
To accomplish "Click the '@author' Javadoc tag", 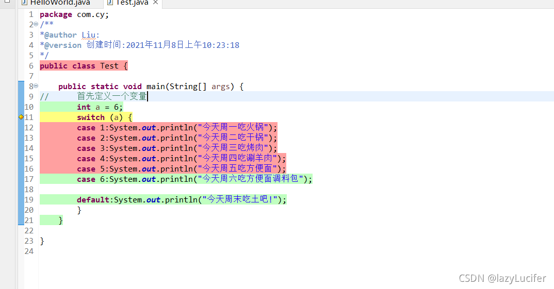I will coord(60,35).
